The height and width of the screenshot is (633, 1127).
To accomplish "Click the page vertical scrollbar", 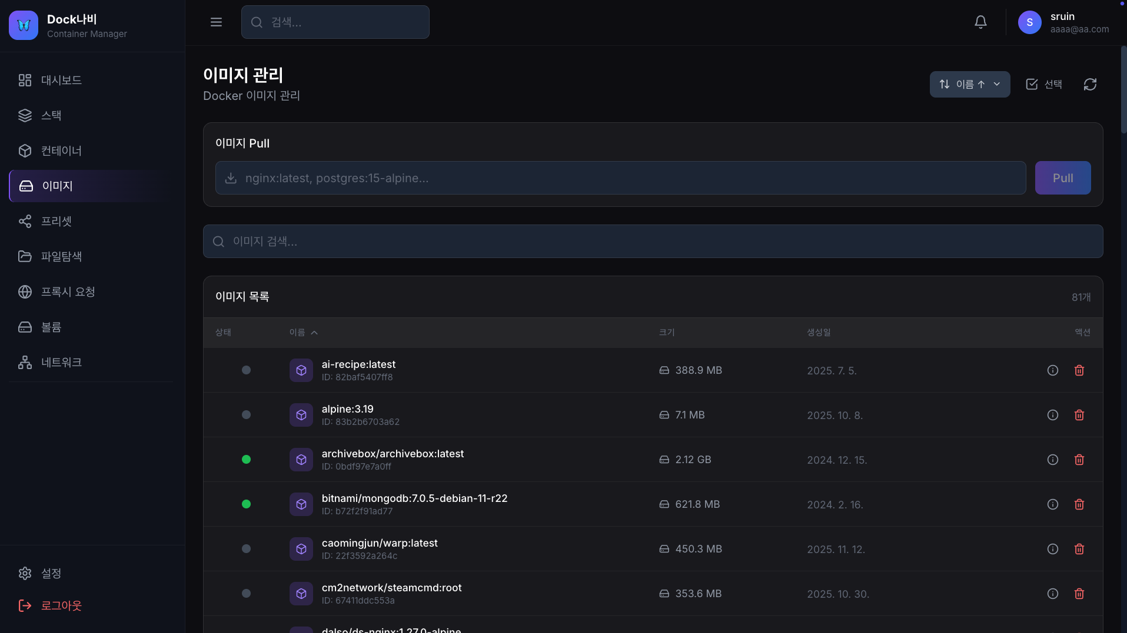I will click(x=1123, y=88).
